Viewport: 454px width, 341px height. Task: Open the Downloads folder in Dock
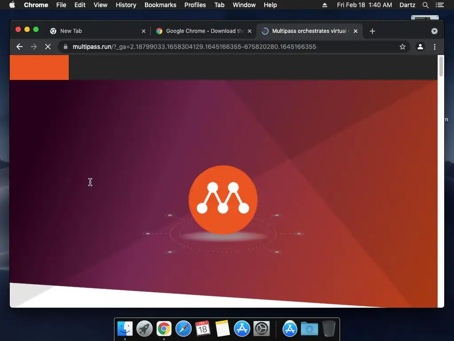(x=309, y=329)
